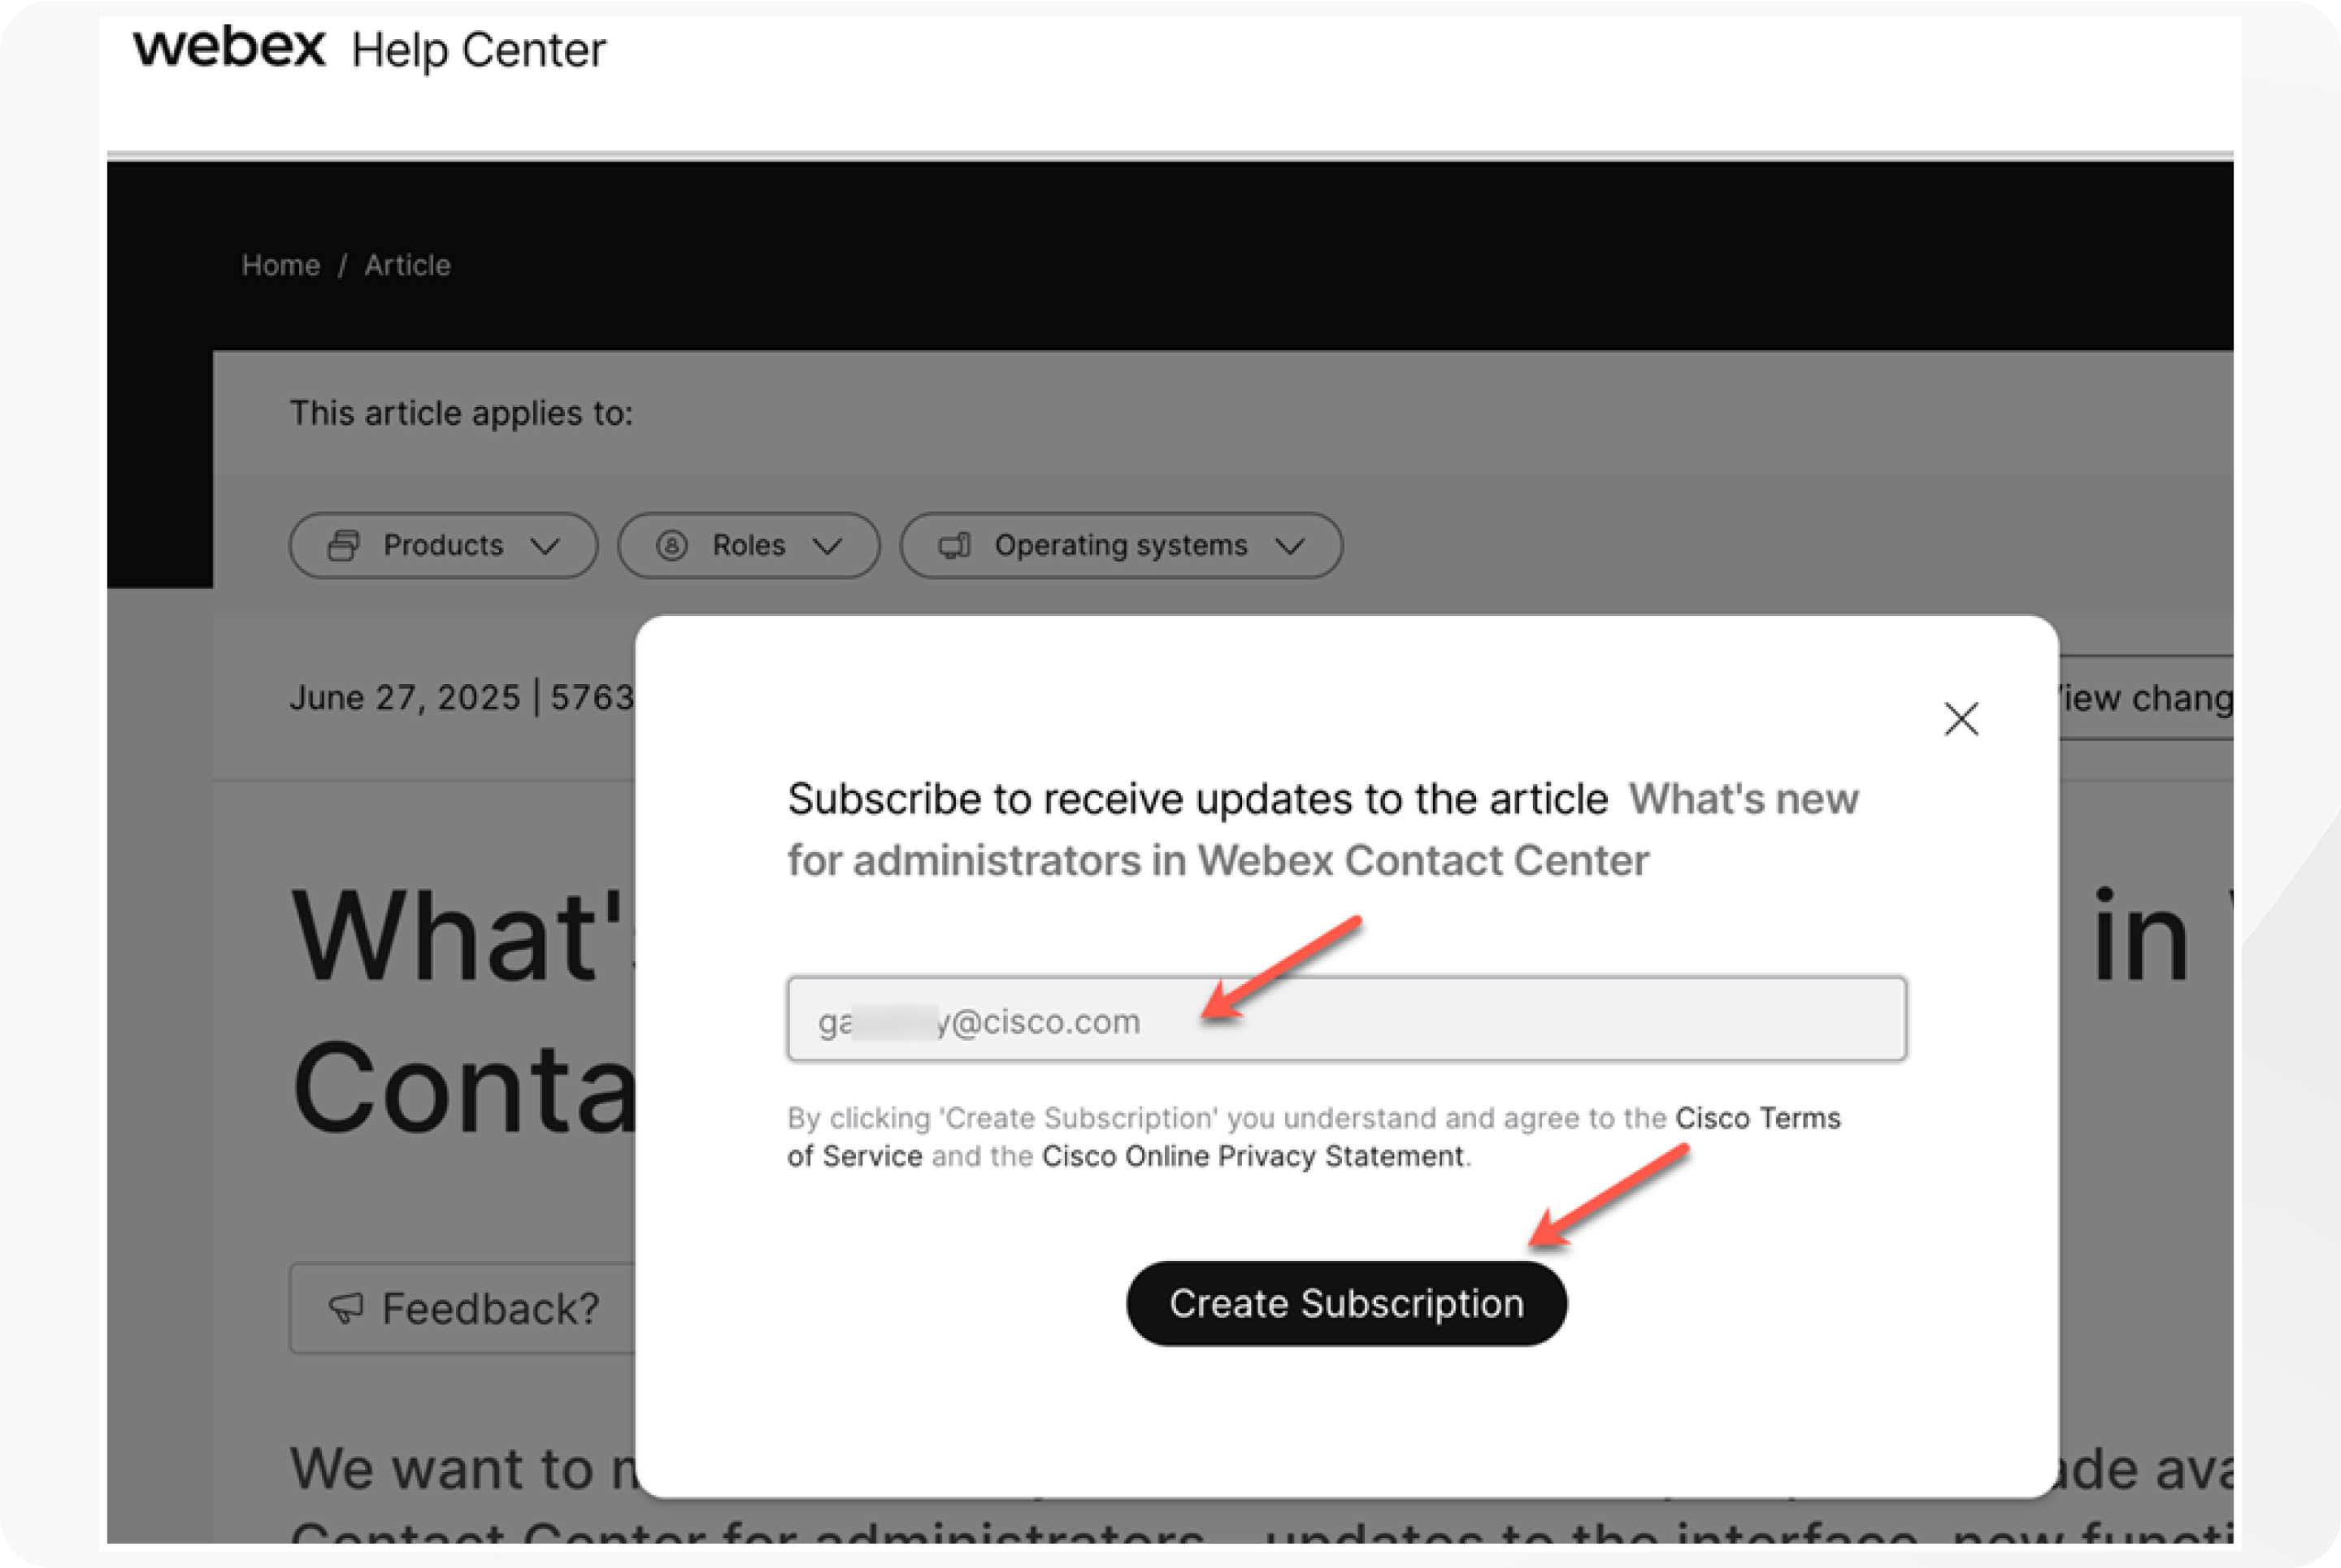This screenshot has width=2341, height=1568.
Task: Click the Products stack icon
Action: tap(343, 545)
